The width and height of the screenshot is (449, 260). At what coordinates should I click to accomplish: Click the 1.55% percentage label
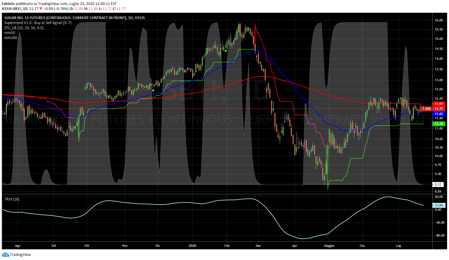tap(426, 109)
